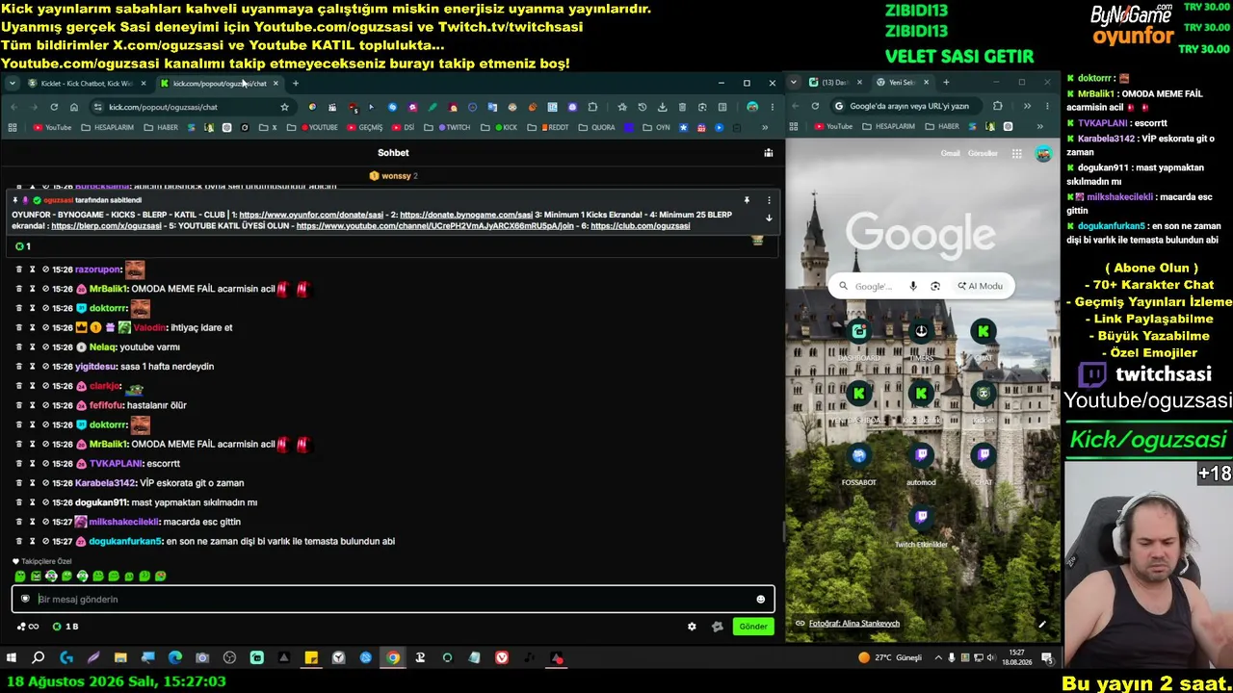Screen dimensions: 1233x693
Task: Open the Fotoğraf: Alina Stankevych credit link
Action: point(853,624)
